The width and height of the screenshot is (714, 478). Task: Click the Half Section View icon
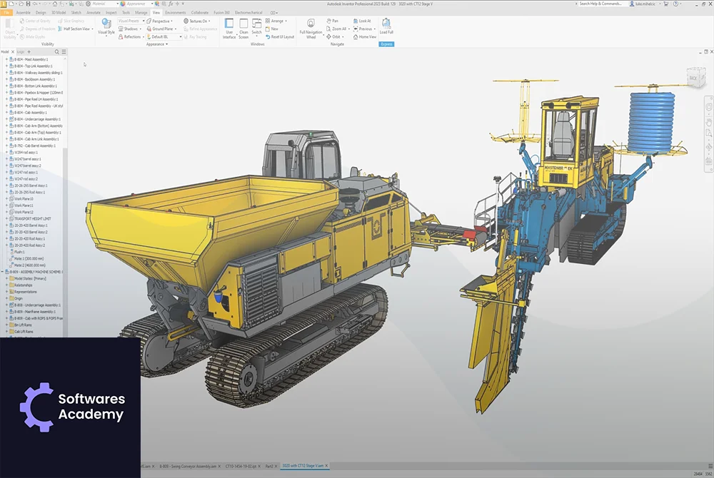(x=60, y=29)
